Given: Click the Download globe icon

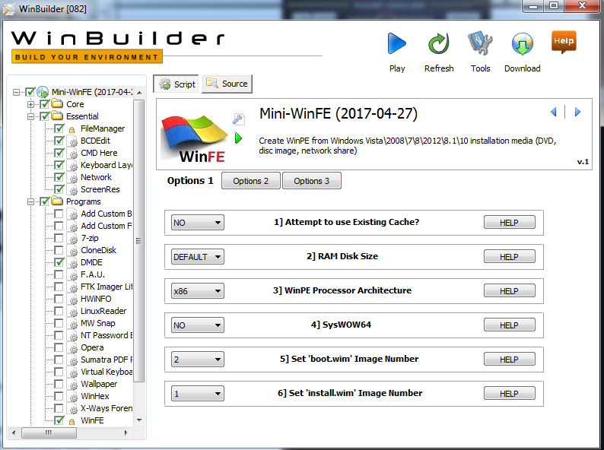Looking at the screenshot, I should [523, 44].
